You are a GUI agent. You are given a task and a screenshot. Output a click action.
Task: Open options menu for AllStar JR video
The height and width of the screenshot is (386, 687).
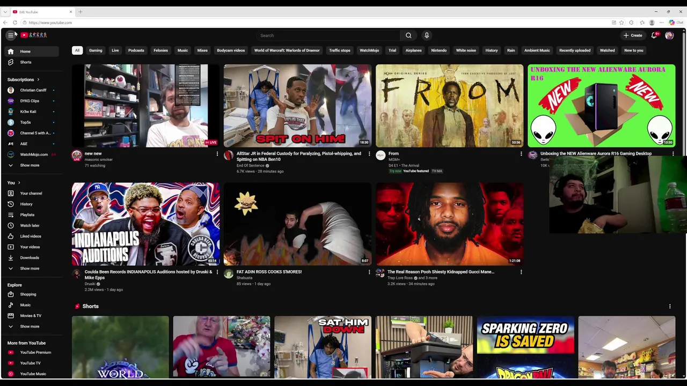click(369, 154)
